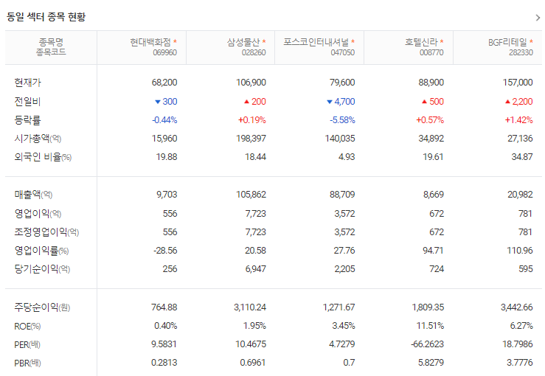545x376 pixels.
Task: Select foreign ratio value 34.87
Action: point(522,157)
